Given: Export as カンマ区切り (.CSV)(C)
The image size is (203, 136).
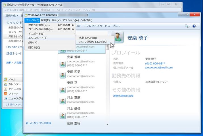Looking at the screenshot, I should (95, 42).
